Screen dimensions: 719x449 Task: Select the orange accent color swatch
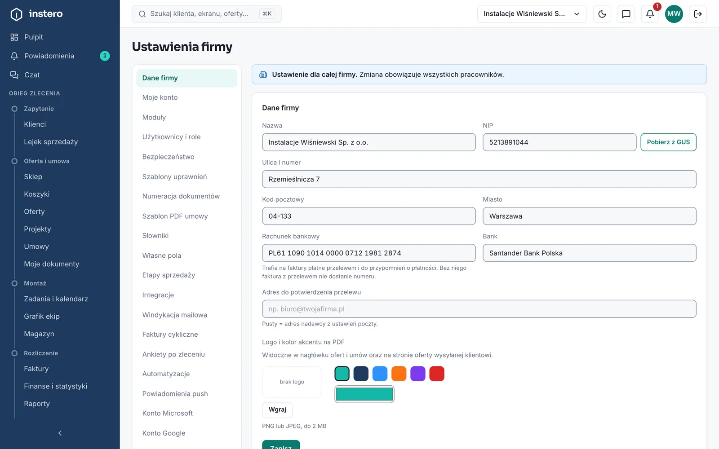point(399,374)
